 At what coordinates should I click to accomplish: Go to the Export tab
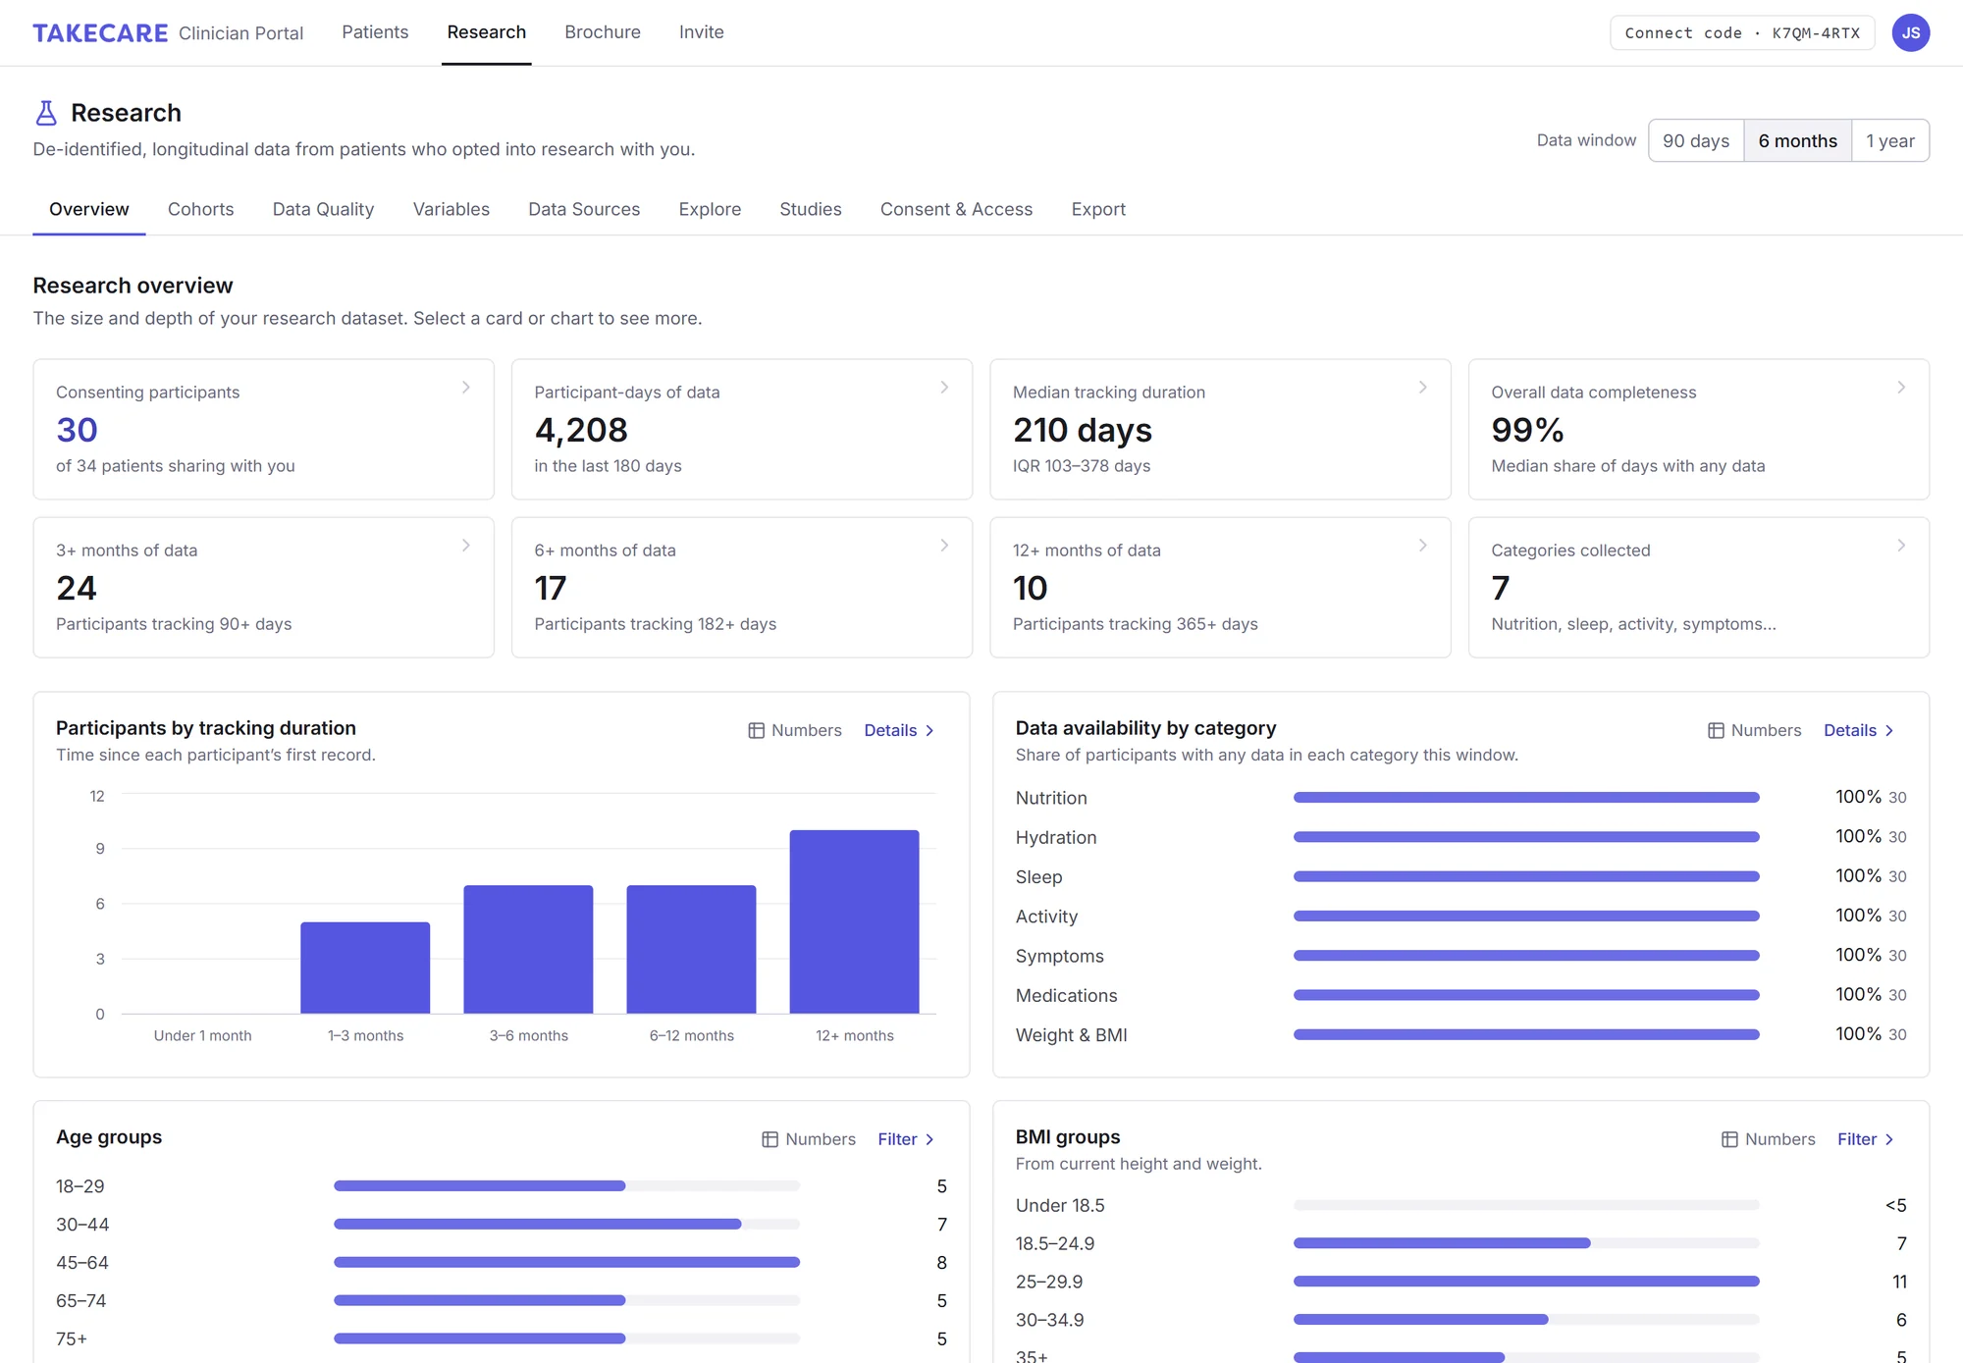[x=1098, y=209]
